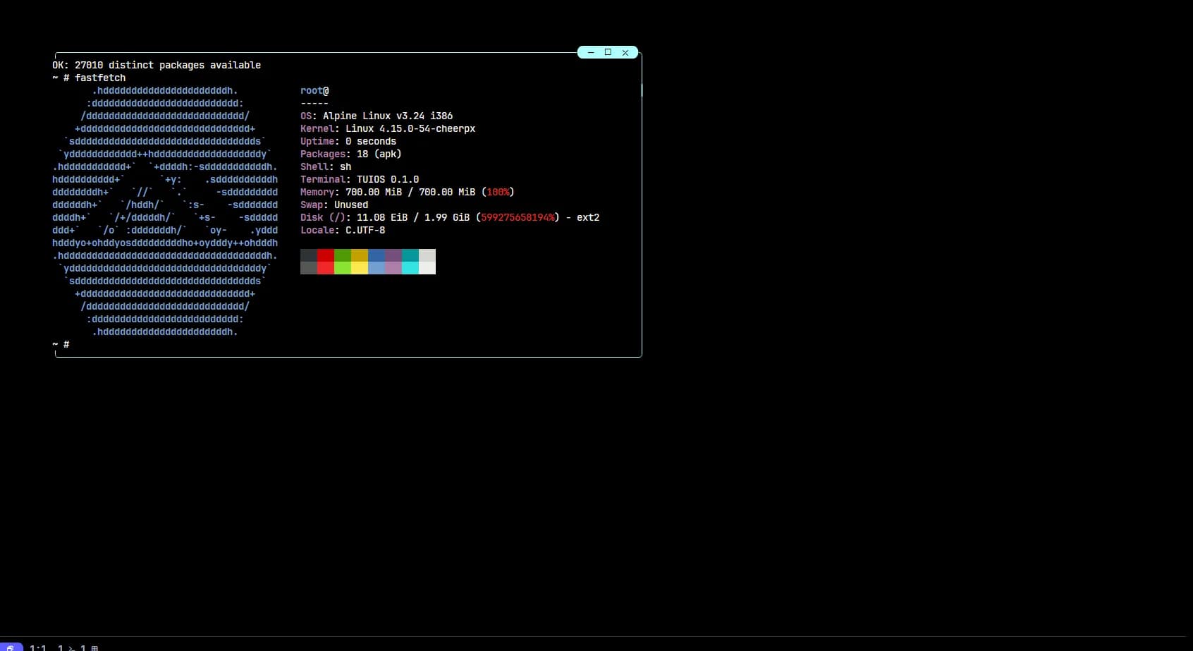1193x651 pixels.
Task: Click the 'Terminal: TUIOS 0.1.0' line
Action: 360,179
